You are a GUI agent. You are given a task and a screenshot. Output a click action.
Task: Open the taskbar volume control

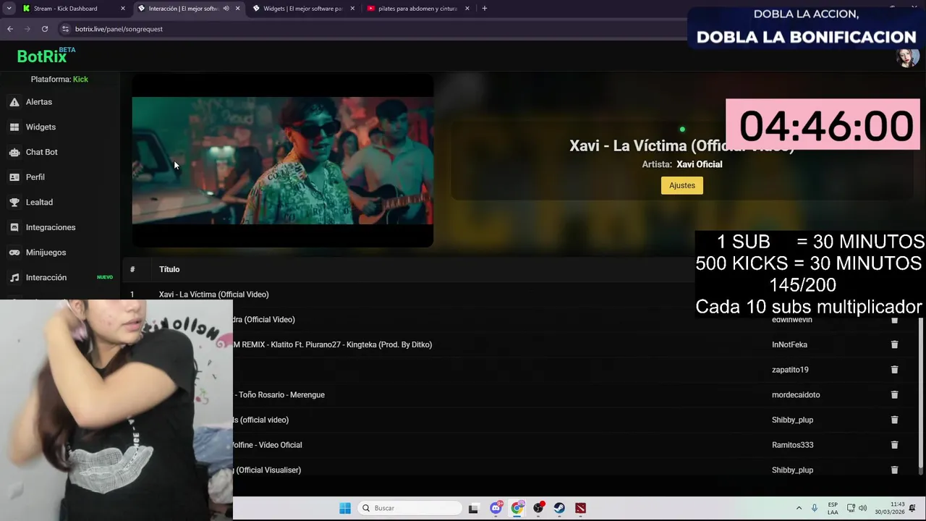[x=862, y=508]
